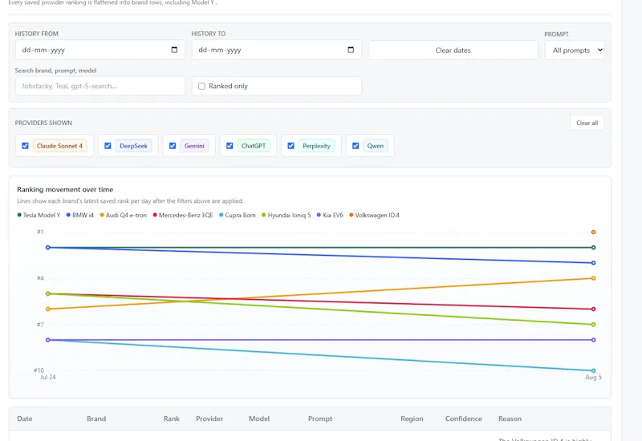Click the light green Hyundai Ioniq 5 point at Jul 24
This screenshot has width=642, height=441.
(48, 293)
